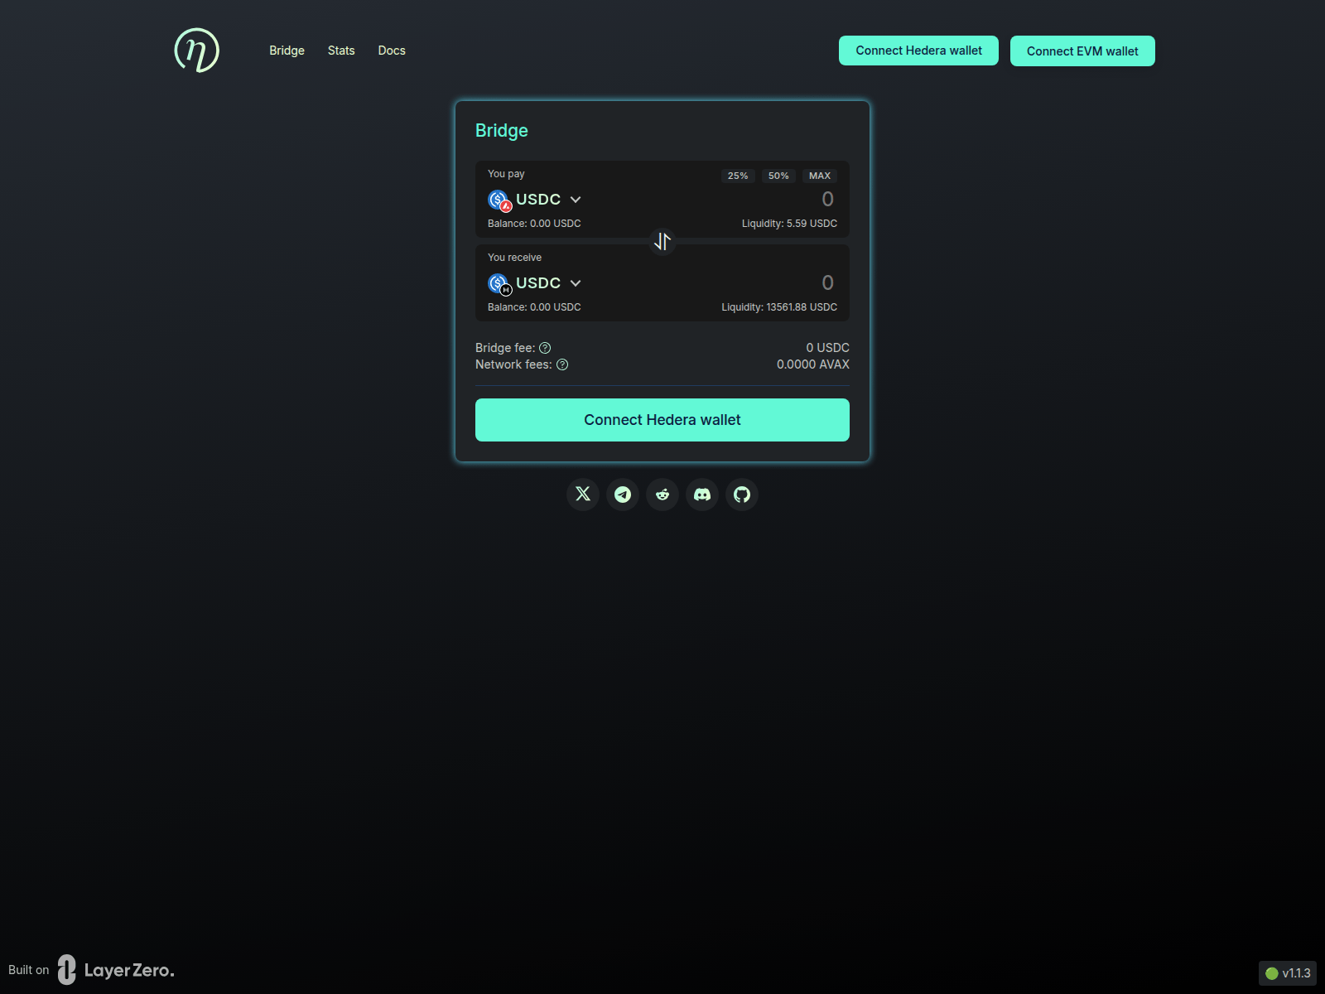Open the You receive USDC token dropdown

coord(535,283)
